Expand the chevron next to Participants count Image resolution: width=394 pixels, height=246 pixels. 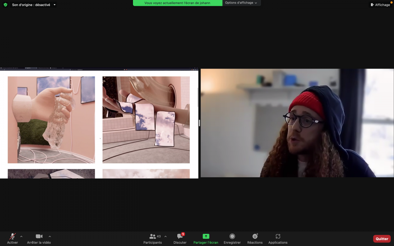165,236
